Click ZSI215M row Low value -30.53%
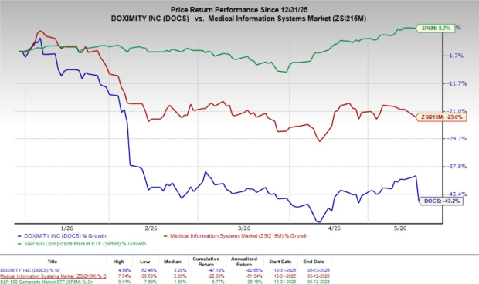Viewport: 479px width, 284px height. point(148,276)
